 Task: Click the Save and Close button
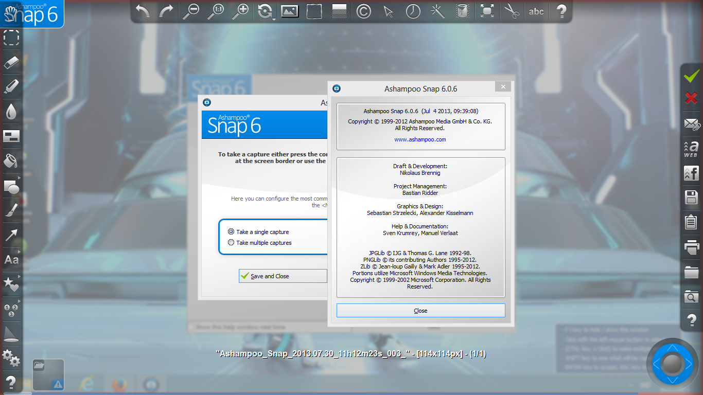(283, 276)
